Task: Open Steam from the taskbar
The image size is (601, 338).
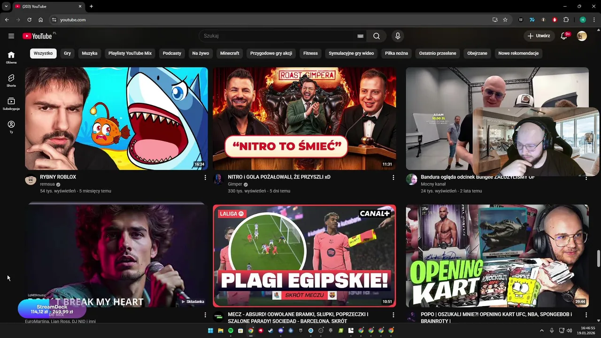Action: click(x=270, y=330)
